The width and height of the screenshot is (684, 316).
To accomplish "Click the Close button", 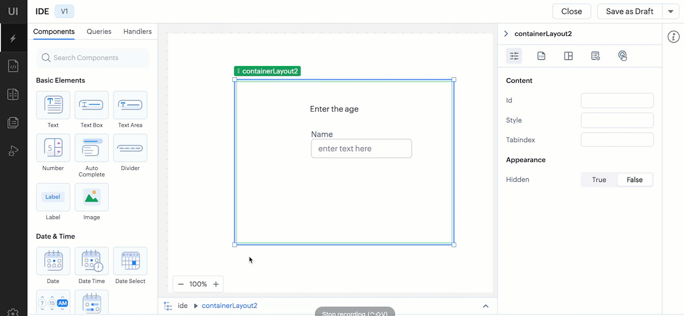I will click(572, 11).
